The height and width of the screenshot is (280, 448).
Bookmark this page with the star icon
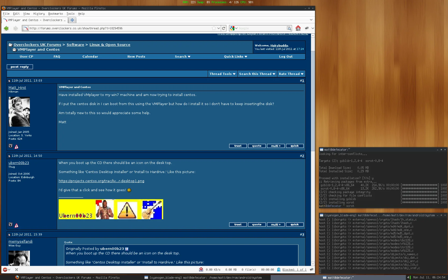214,28
